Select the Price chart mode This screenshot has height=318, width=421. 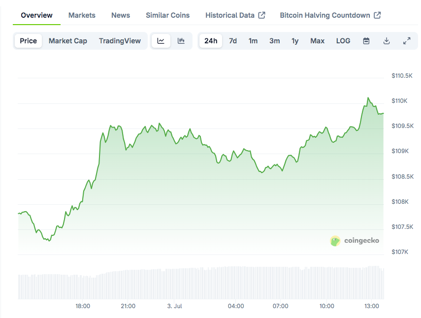click(28, 41)
